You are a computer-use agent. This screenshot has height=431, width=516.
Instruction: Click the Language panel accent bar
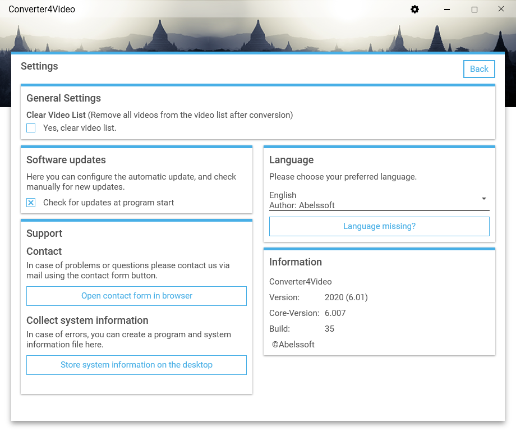[x=379, y=146]
